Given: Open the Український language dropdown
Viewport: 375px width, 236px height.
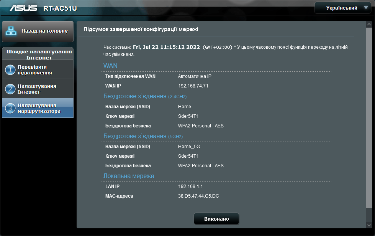Looking at the screenshot, I should click(x=342, y=8).
